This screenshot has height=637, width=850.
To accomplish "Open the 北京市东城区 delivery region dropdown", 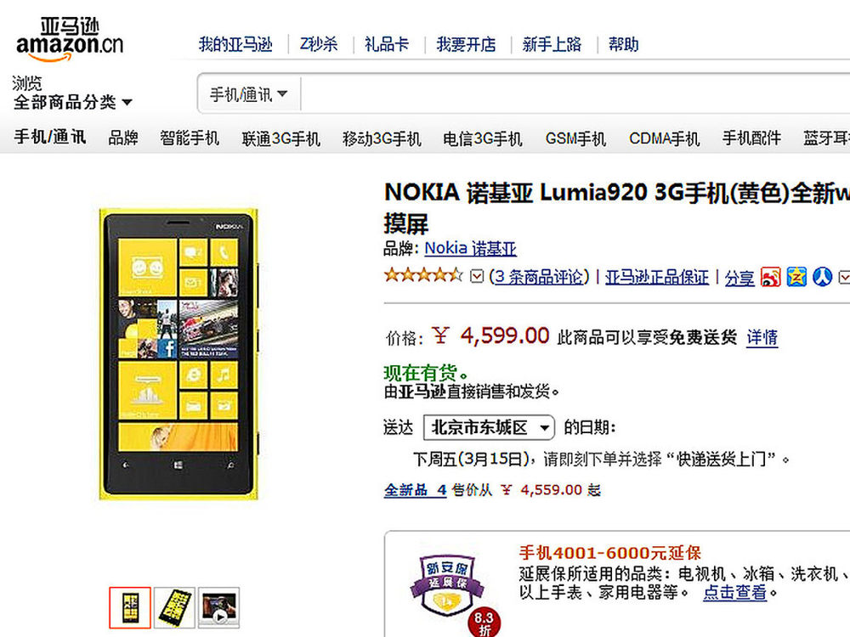I will (489, 427).
